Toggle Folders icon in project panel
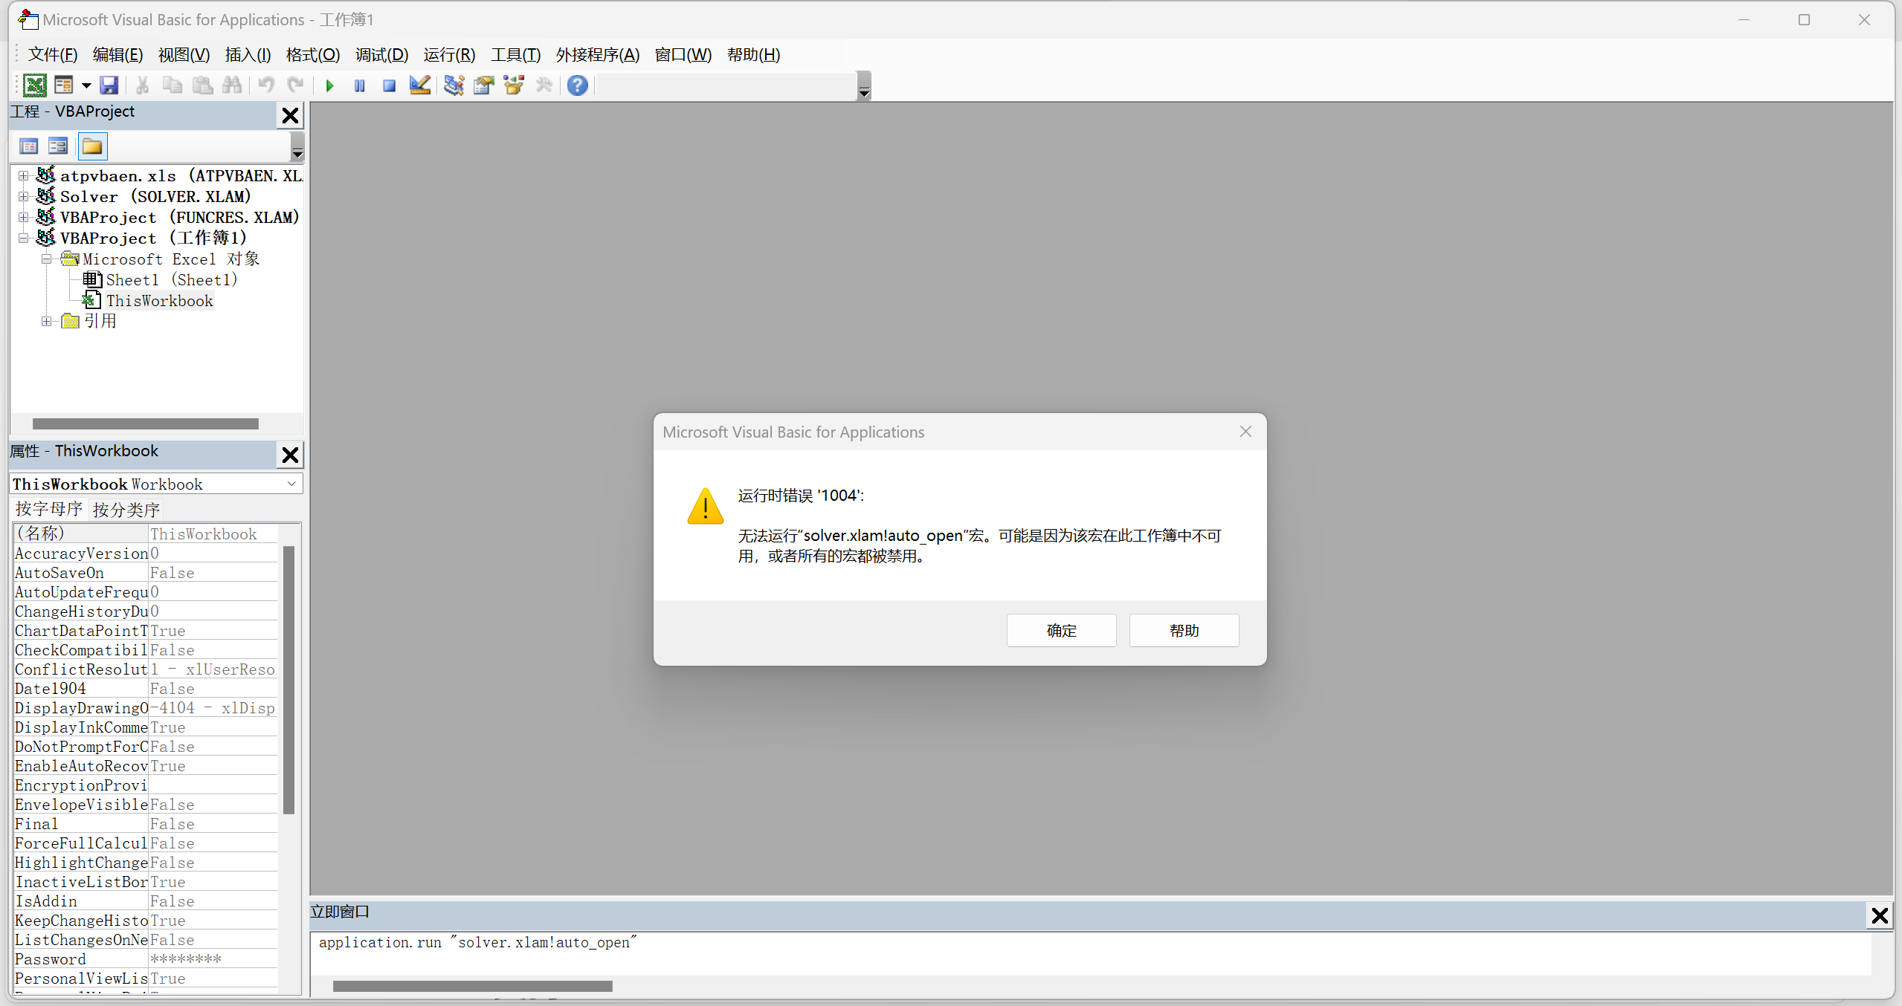Image resolution: width=1902 pixels, height=1006 pixels. (93, 146)
